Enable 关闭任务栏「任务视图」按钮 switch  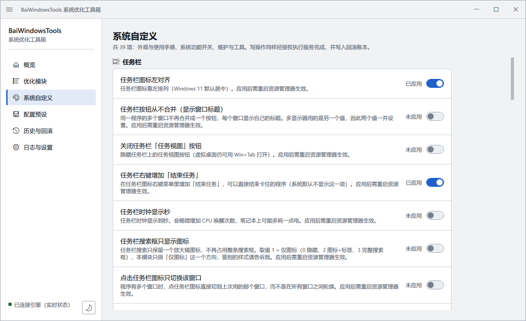click(x=435, y=150)
